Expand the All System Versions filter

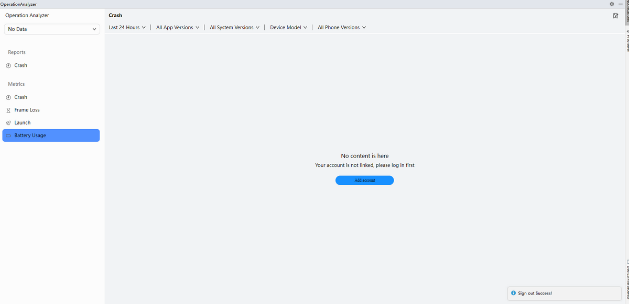(234, 27)
